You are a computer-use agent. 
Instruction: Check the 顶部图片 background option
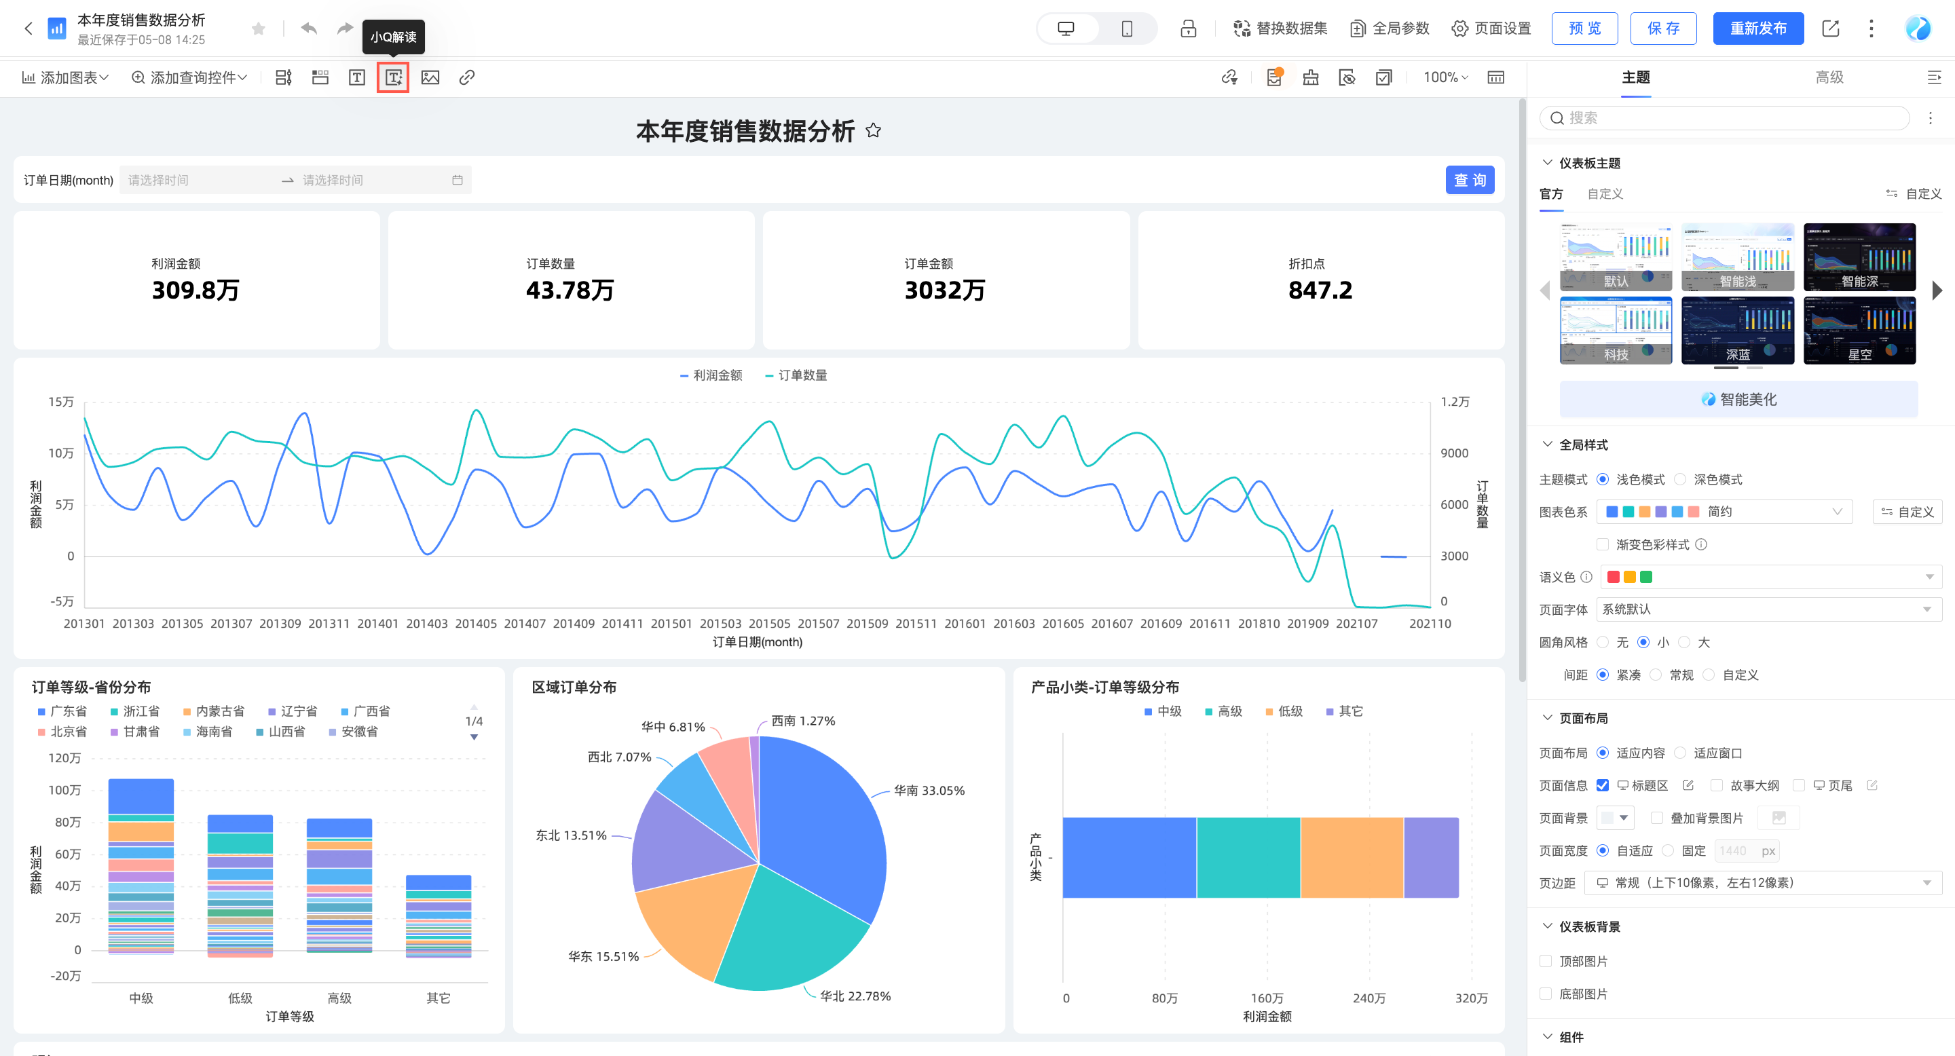coord(1546,961)
